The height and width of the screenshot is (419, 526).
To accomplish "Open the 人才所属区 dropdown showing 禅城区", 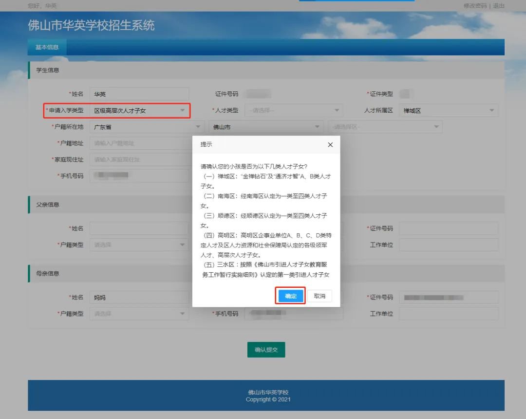I will tap(448, 110).
